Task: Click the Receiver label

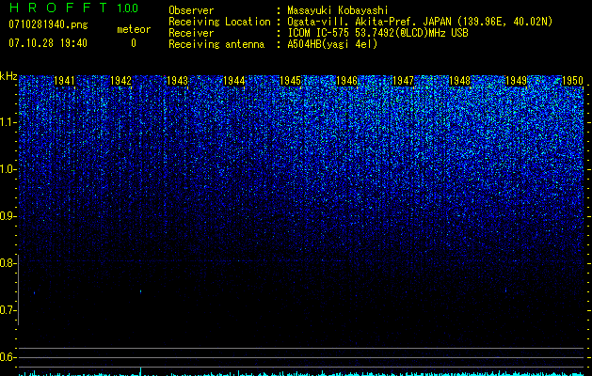Action: pos(191,33)
